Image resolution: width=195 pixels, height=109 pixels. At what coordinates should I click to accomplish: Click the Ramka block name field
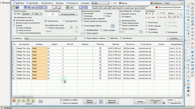click(x=129, y=32)
